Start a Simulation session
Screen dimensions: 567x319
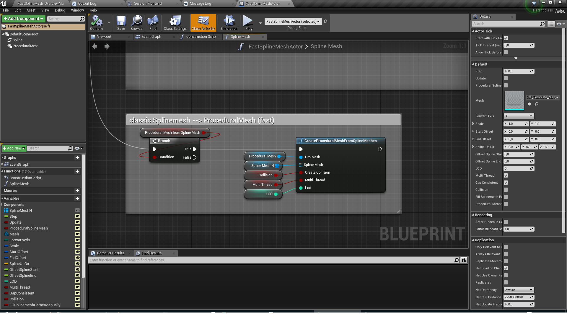tap(229, 22)
